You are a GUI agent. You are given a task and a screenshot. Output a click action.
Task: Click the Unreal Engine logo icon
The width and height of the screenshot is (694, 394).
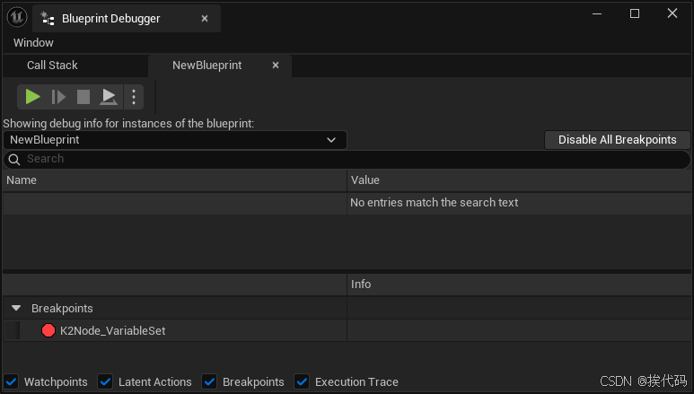[x=17, y=17]
